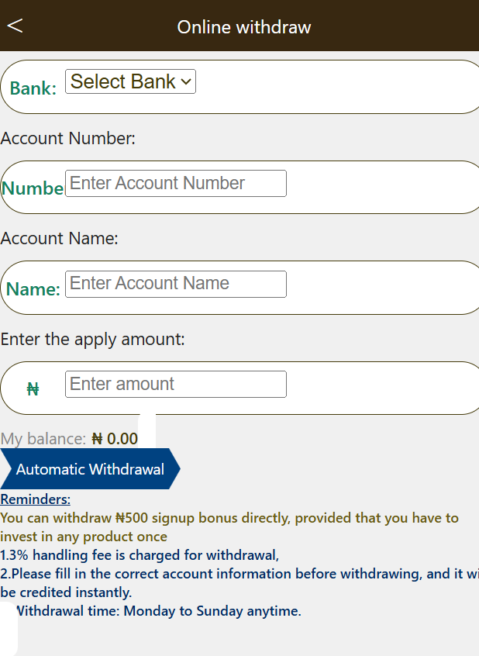Click the Enter the apply amount heading
Viewport: 479px width, 656px height.
click(93, 340)
